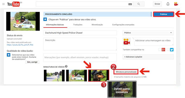Open Configurações avançadas tab
185x98 pixels.
(123, 25)
